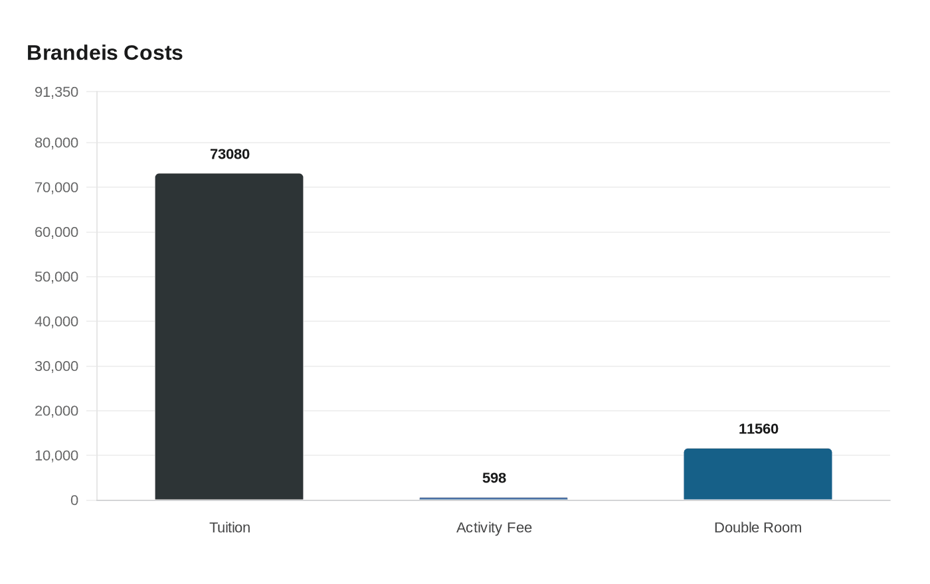This screenshot has width=930, height=584.
Task: Click the 40,000 y-axis tick label
Action: [x=56, y=321]
